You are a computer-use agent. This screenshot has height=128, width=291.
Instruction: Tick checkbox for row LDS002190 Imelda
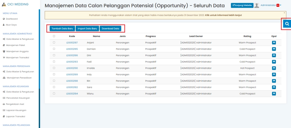(54, 68)
